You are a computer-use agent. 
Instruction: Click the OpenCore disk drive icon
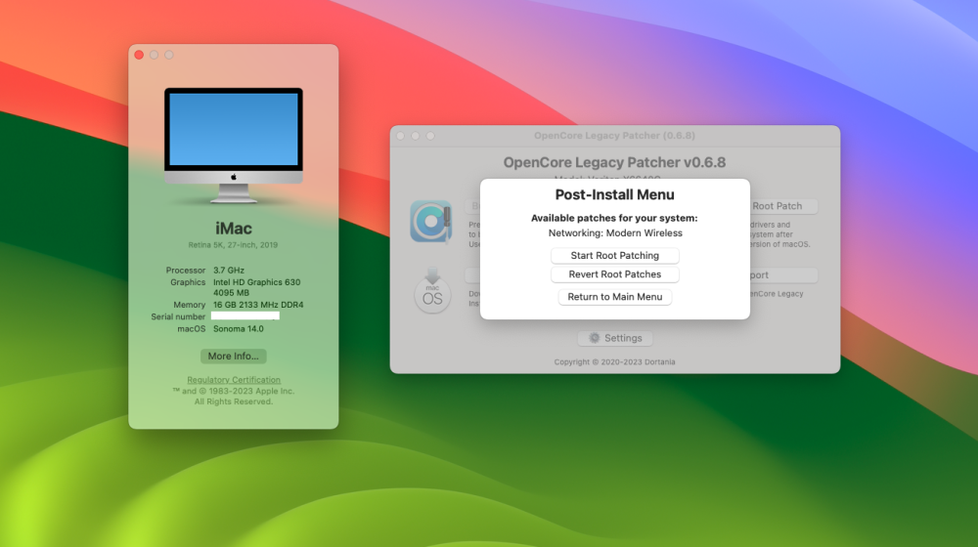tap(431, 221)
